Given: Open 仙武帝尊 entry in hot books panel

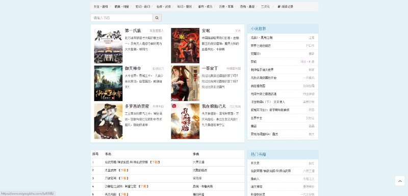Looking at the screenshot, I should coord(271,171).
